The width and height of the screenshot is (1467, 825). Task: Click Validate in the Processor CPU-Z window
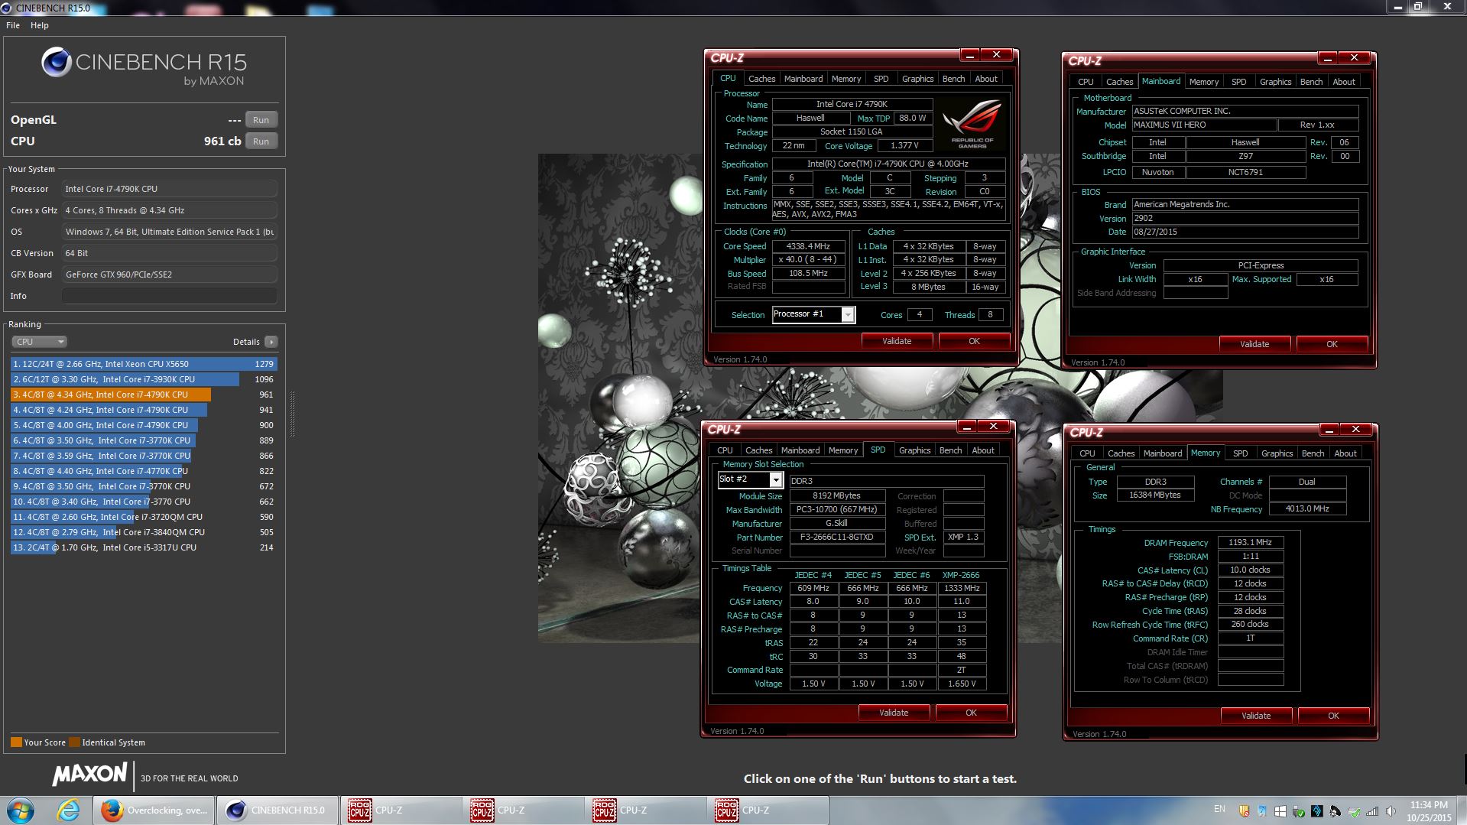point(897,341)
